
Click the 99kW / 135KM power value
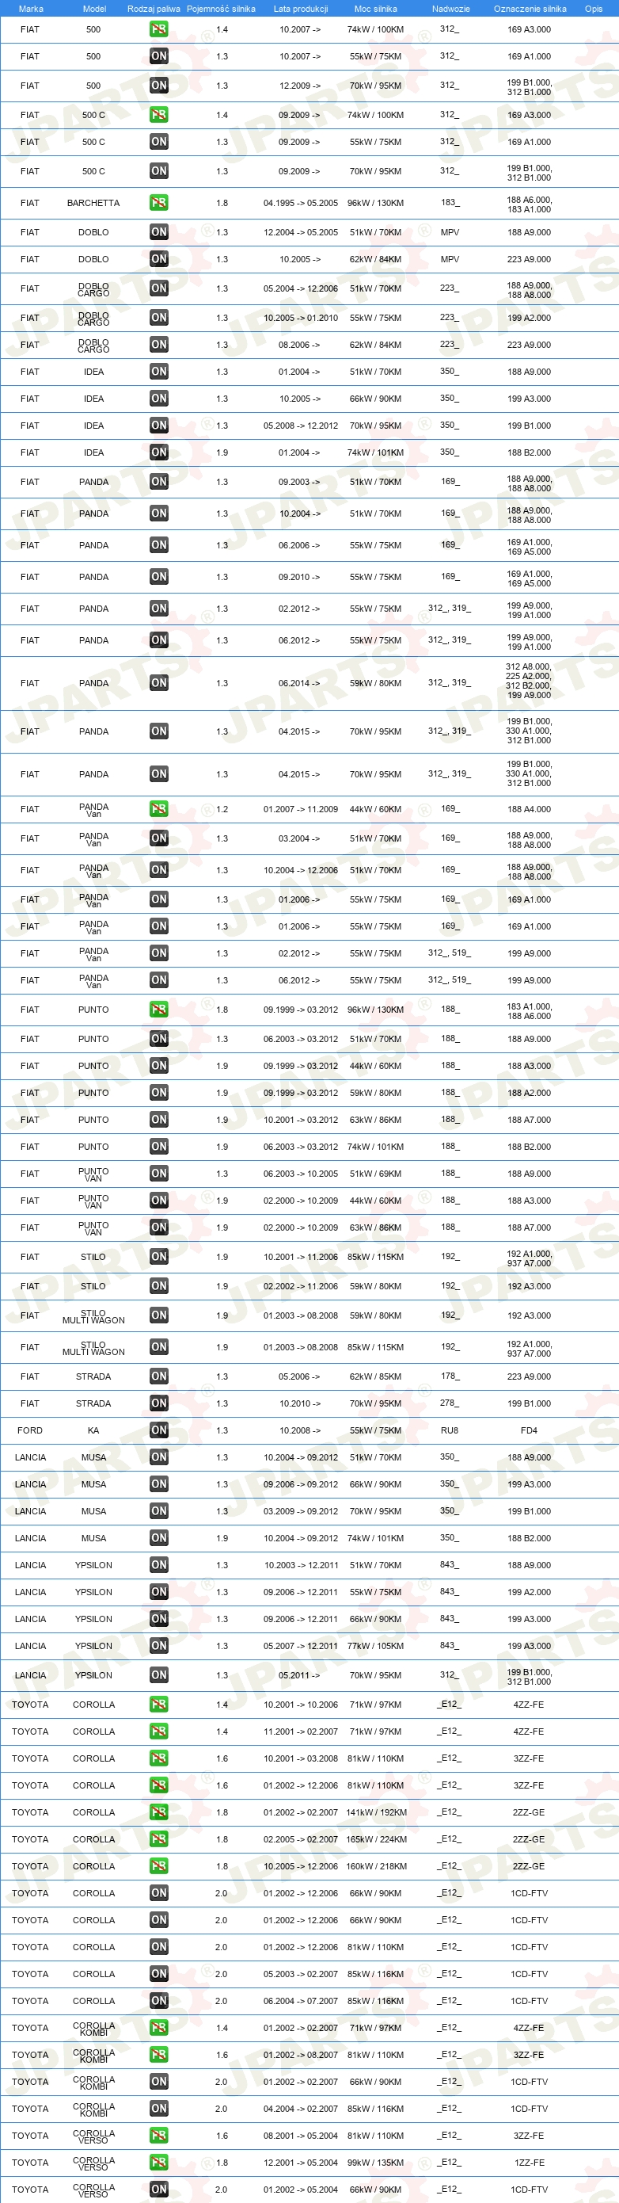point(376,2162)
